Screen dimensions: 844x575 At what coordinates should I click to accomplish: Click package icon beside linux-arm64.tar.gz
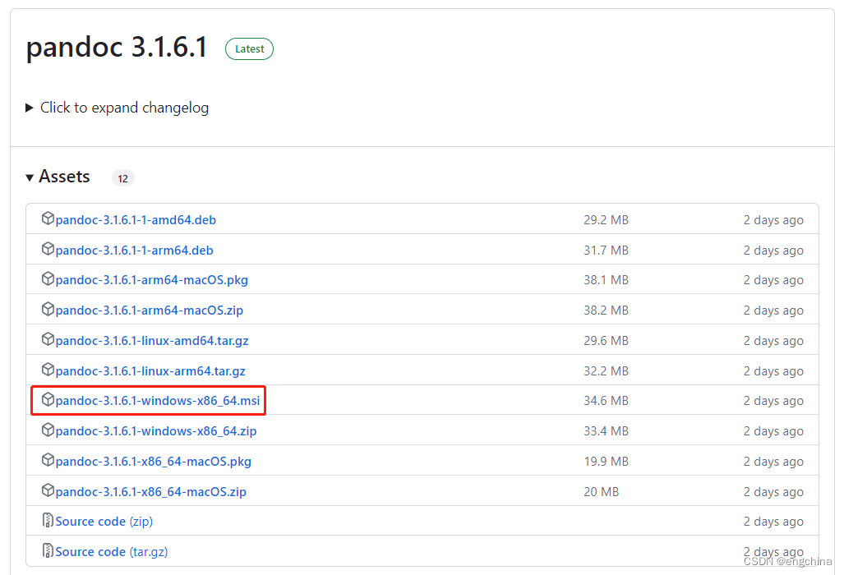(x=48, y=369)
